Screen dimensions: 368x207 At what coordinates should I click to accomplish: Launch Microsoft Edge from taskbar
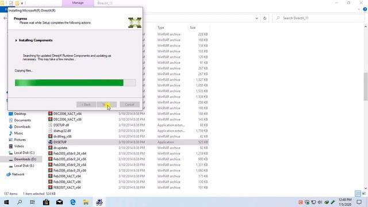coord(73,202)
